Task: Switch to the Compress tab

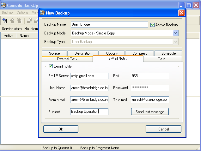Action: (140, 53)
